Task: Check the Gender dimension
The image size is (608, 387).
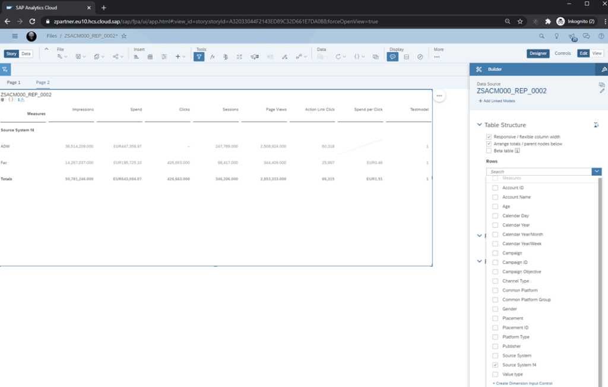Action: [x=495, y=309]
